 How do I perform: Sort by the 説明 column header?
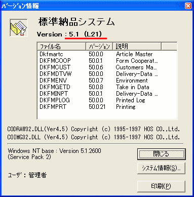pos(137,47)
